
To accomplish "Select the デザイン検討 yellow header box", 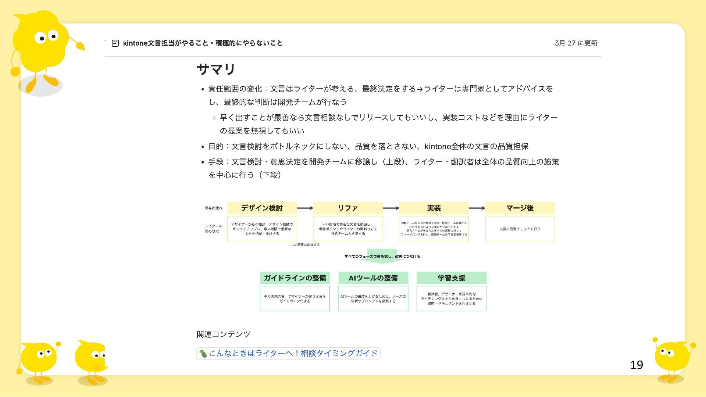I will pos(262,208).
